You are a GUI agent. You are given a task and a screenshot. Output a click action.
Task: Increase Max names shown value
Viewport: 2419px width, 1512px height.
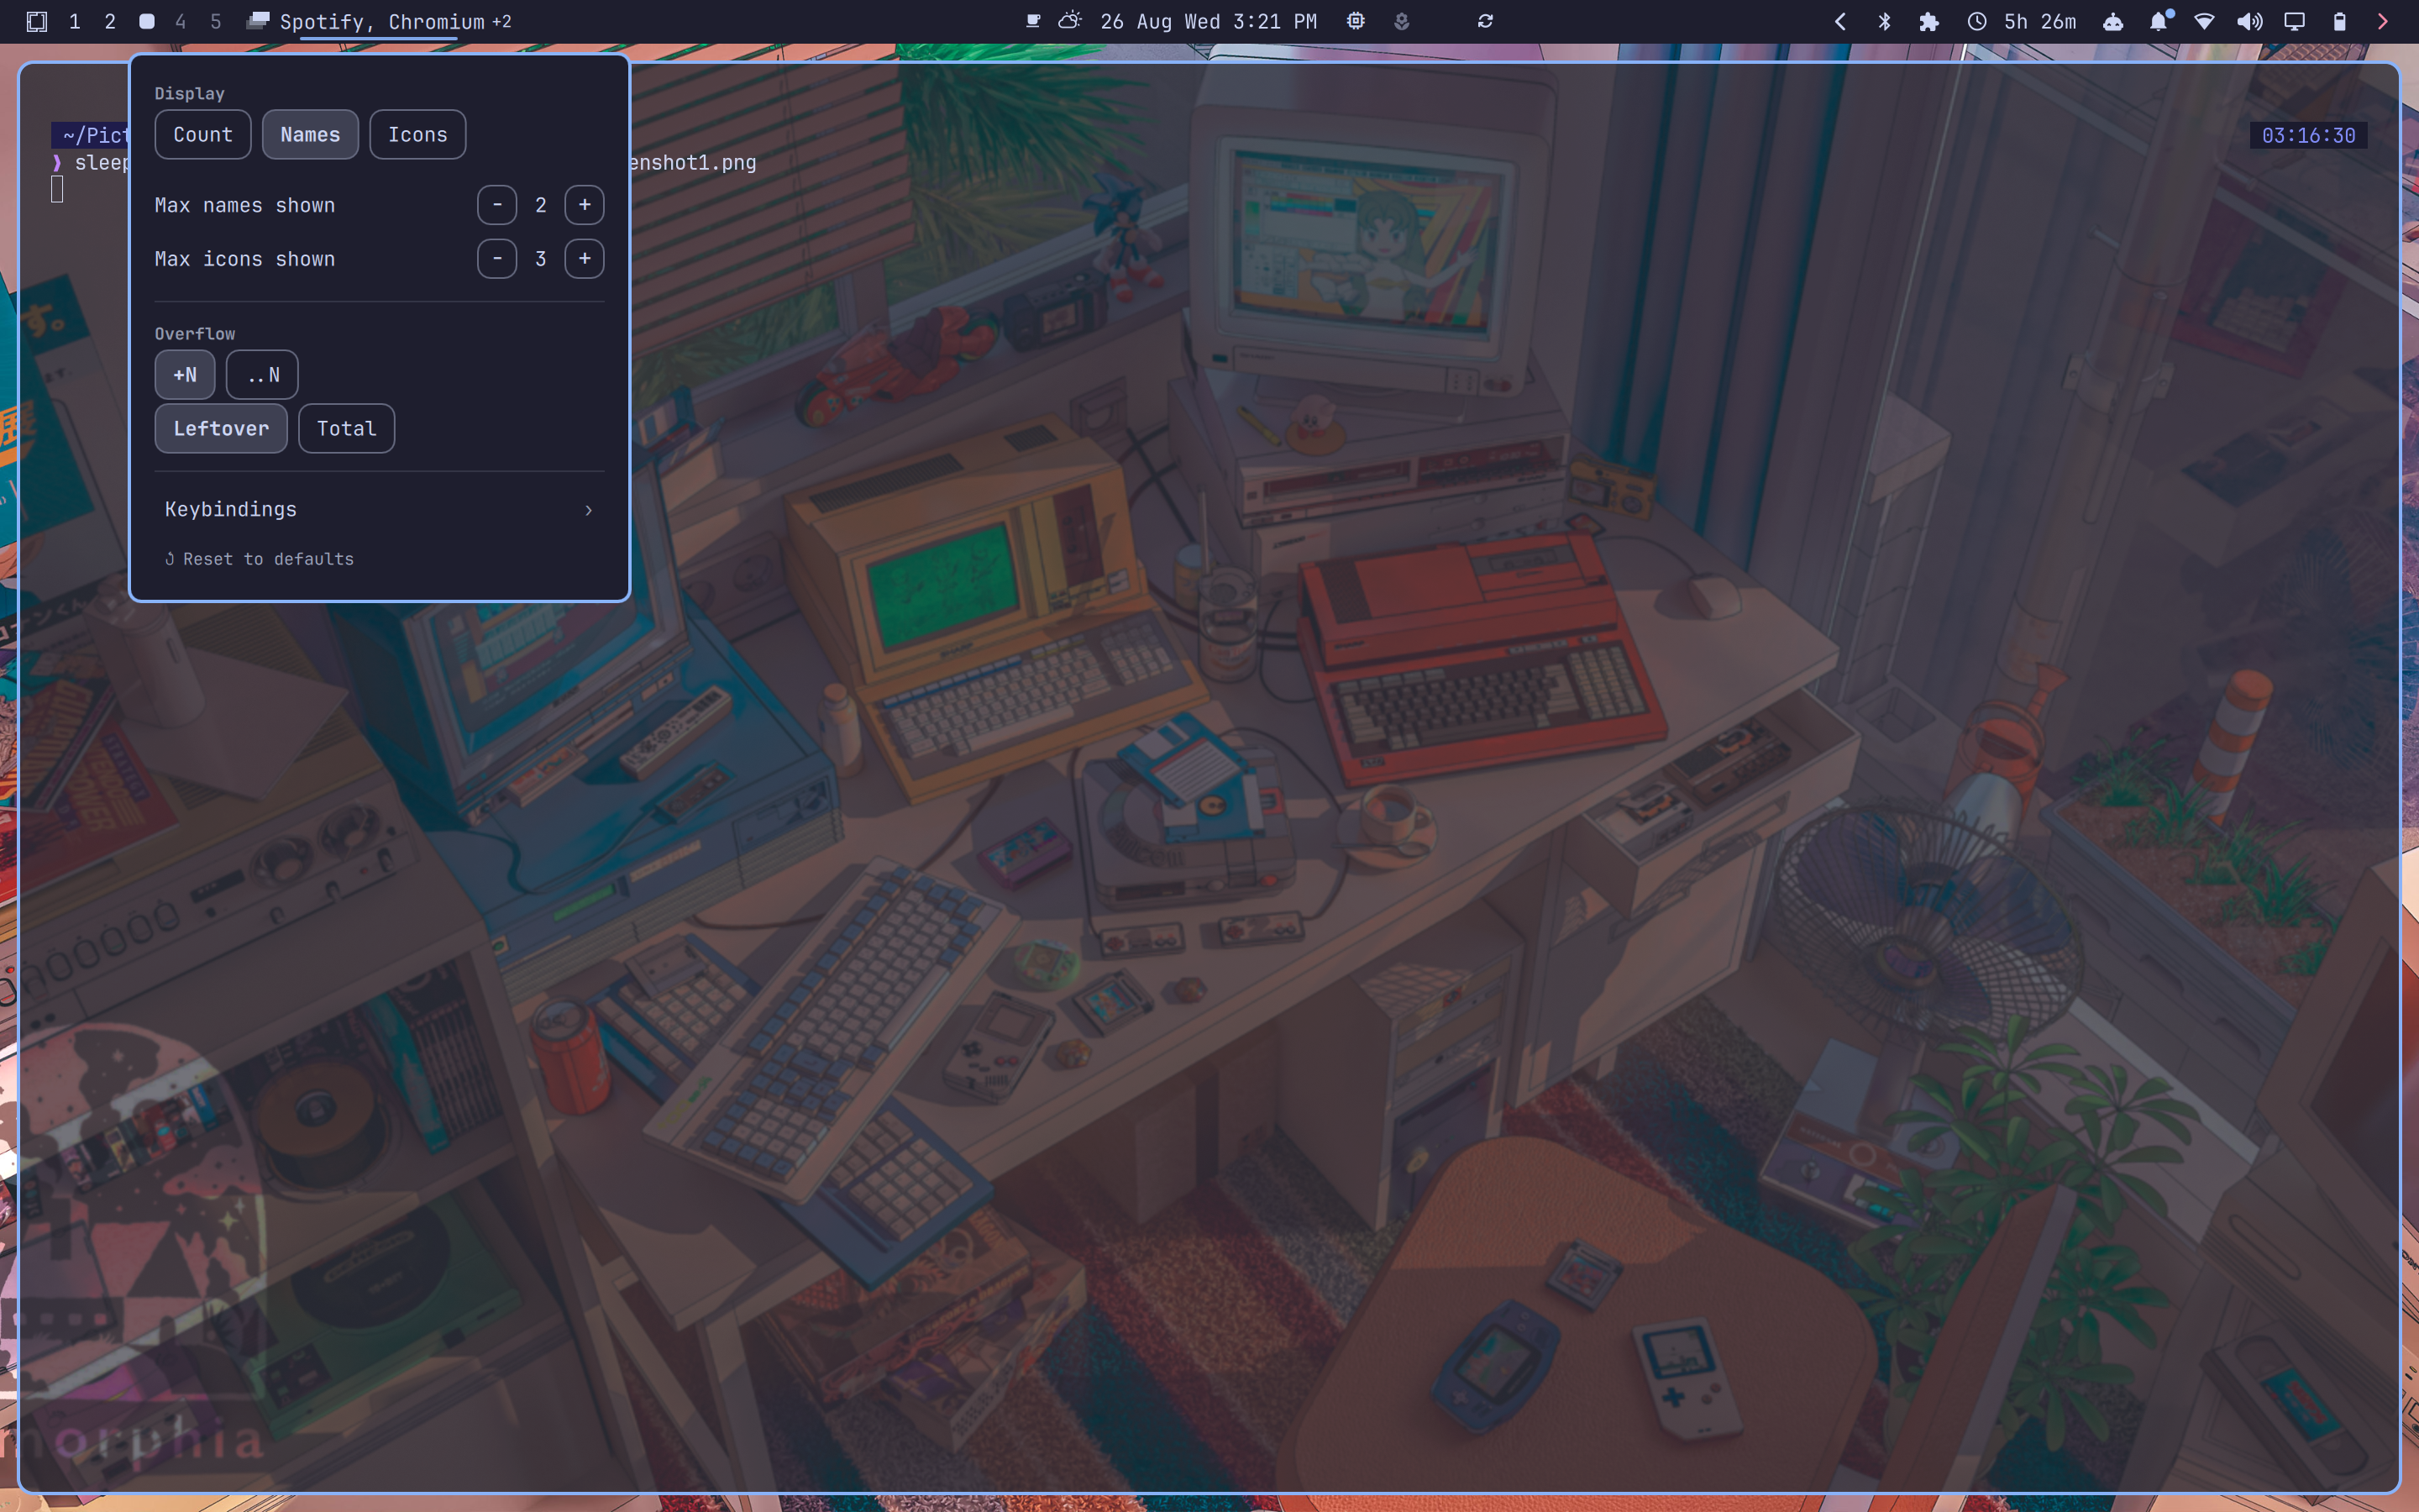[x=585, y=205]
